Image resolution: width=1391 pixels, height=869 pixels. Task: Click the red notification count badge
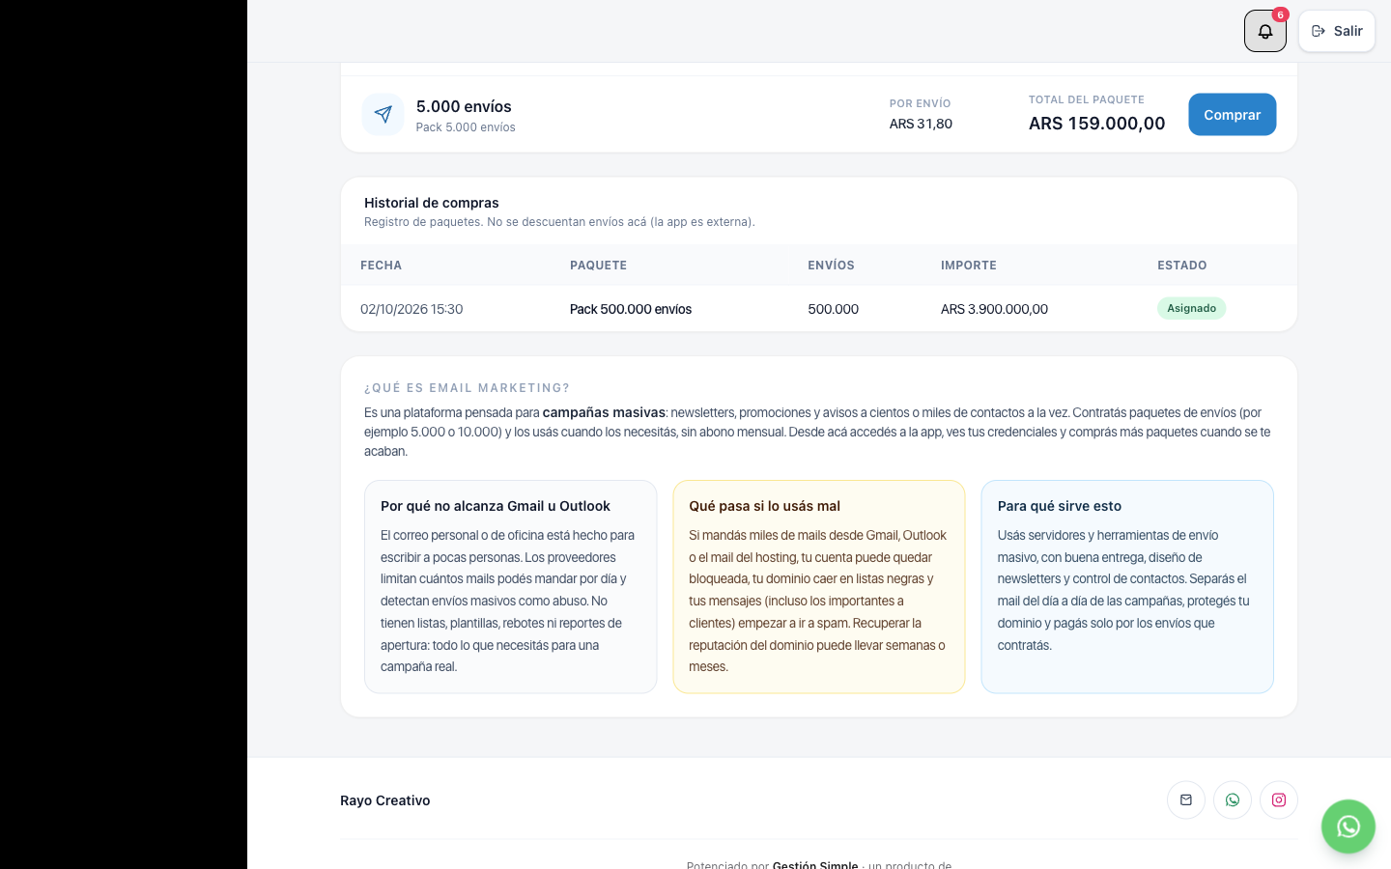(1280, 14)
